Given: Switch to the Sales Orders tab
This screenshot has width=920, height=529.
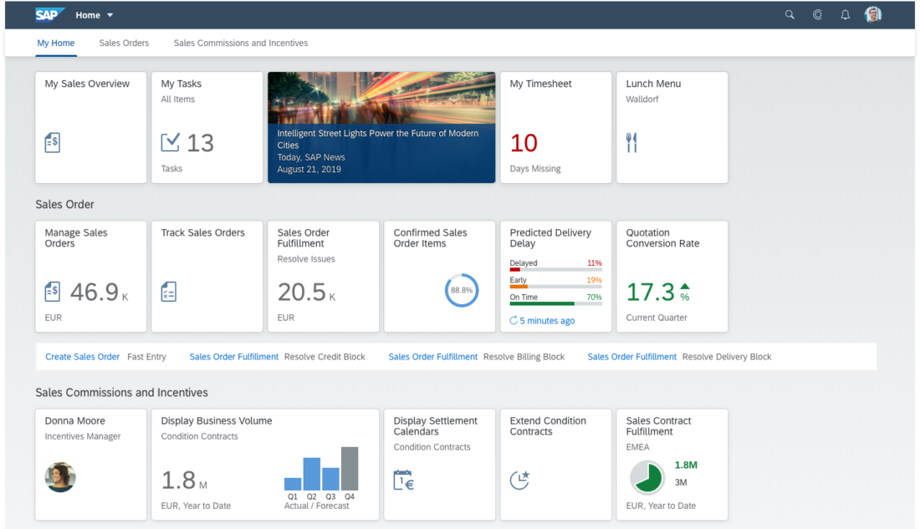Looking at the screenshot, I should 124,43.
